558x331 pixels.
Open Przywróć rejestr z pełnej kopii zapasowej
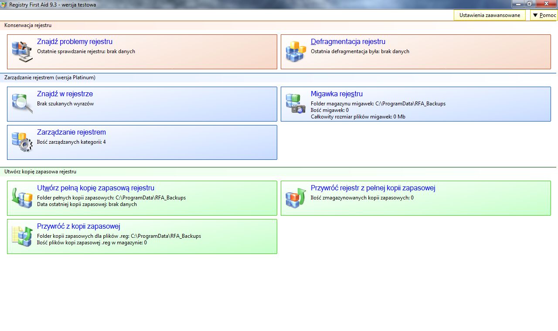[373, 188]
